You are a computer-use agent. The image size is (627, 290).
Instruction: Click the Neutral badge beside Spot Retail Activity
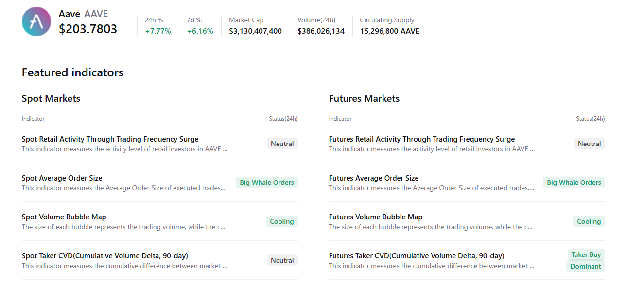pos(282,143)
